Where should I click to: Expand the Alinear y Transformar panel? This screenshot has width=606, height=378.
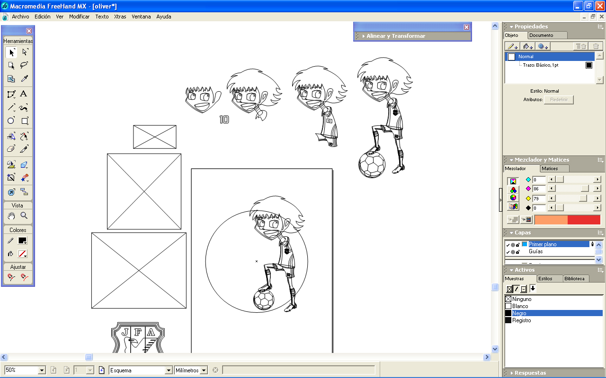(x=363, y=36)
